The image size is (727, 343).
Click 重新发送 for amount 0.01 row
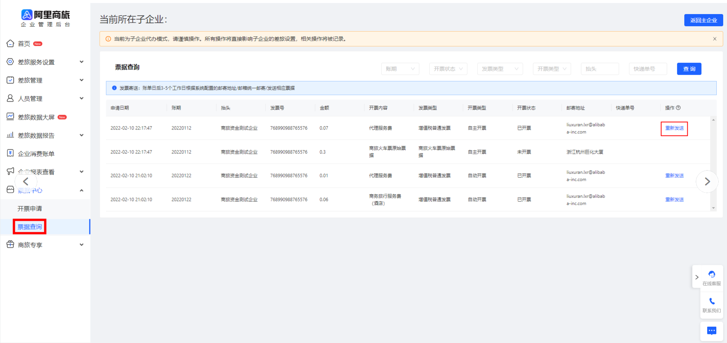click(x=674, y=175)
